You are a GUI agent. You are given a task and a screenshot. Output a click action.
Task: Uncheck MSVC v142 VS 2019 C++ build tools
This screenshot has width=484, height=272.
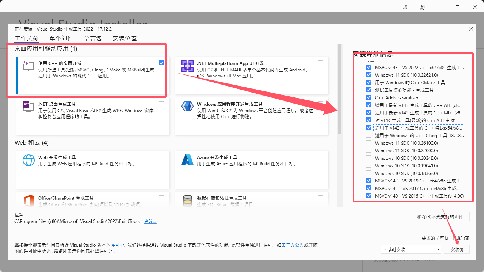coord(369,181)
